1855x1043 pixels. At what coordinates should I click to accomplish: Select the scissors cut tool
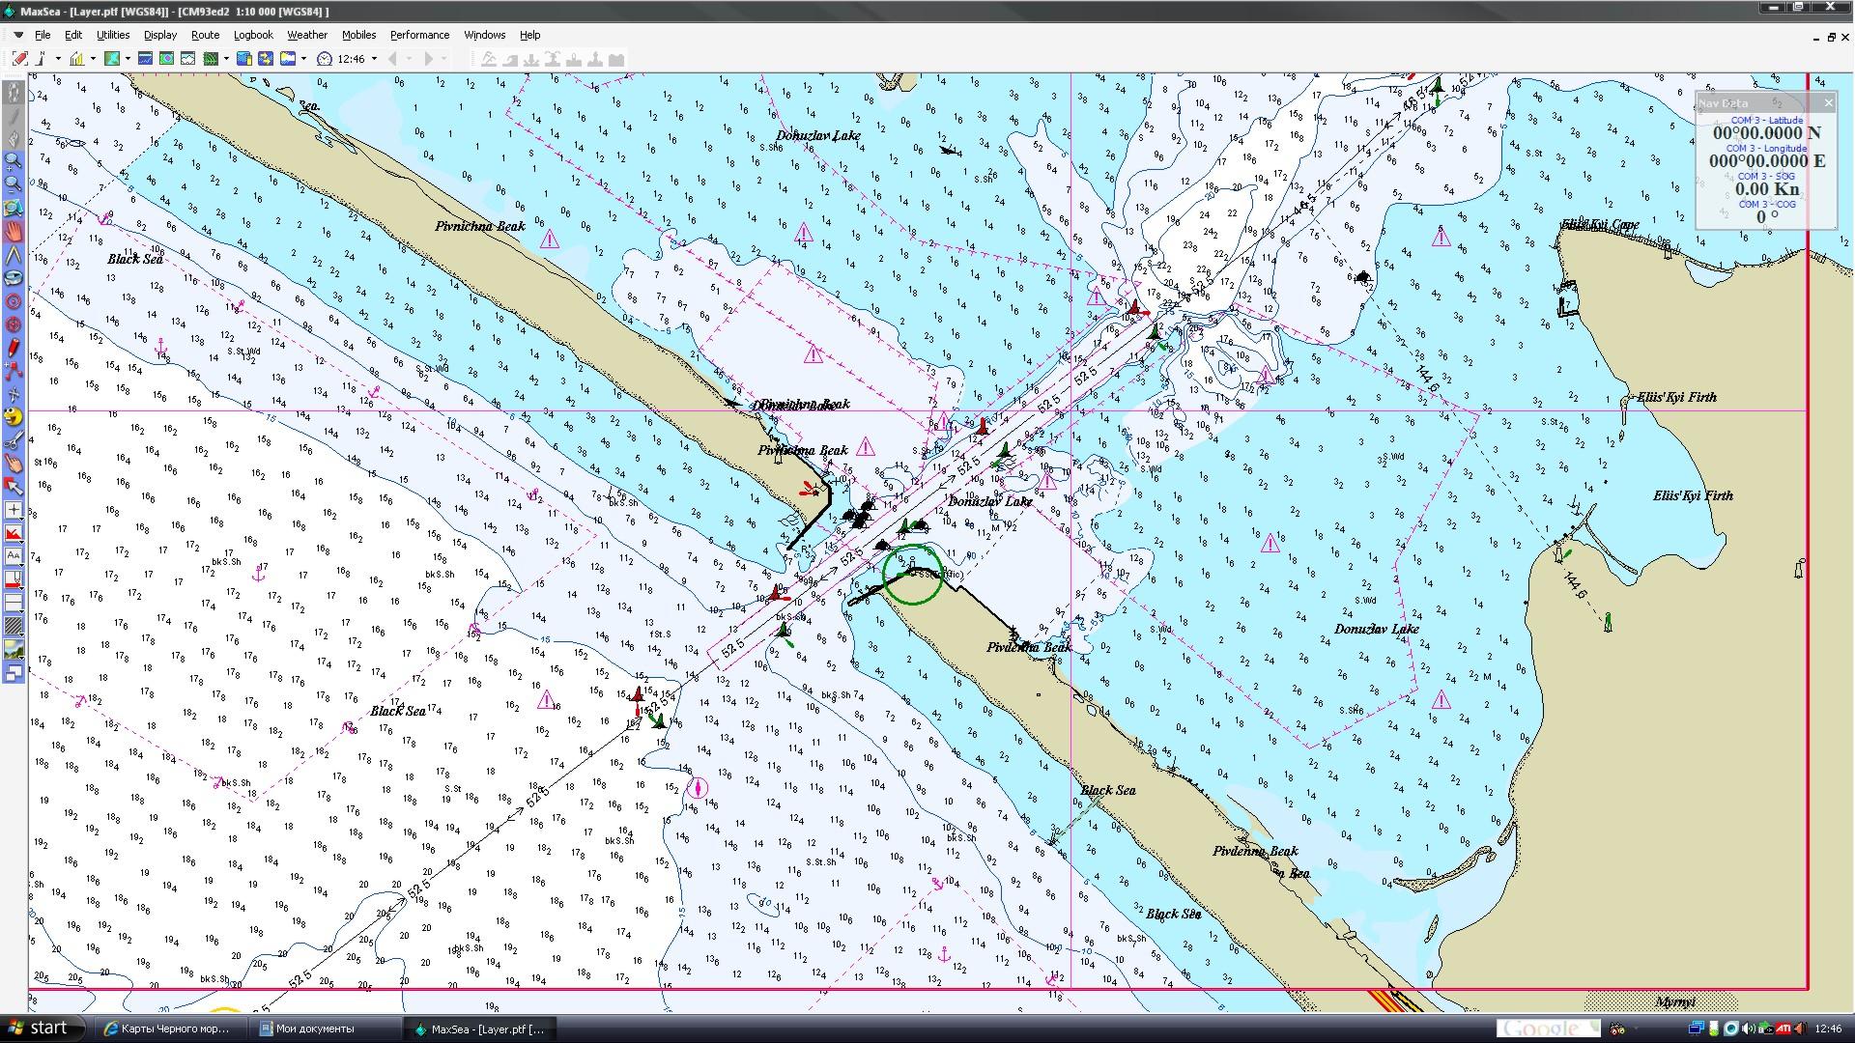pyautogui.click(x=14, y=441)
